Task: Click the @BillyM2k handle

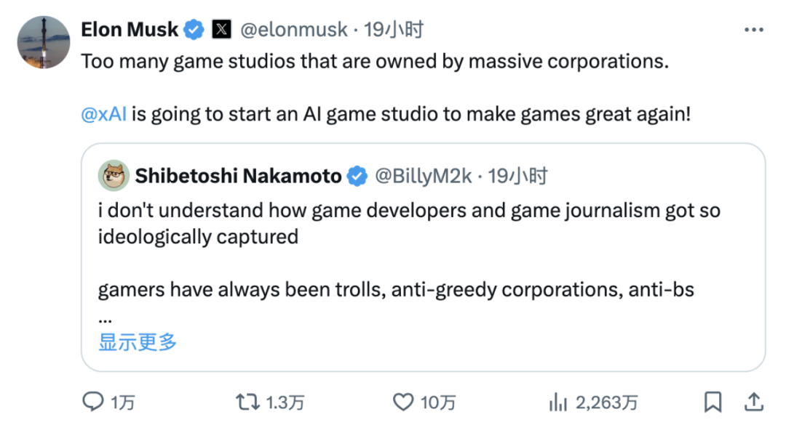Action: tap(423, 176)
